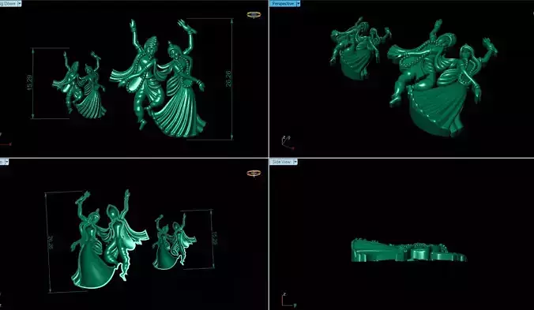Select the large dancers model in top-left viewport

(158, 78)
